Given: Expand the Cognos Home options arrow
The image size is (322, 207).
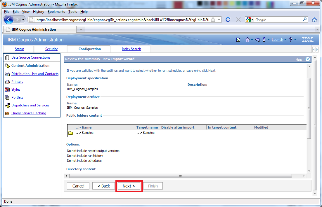Looking at the screenshot, I should pos(252,40).
